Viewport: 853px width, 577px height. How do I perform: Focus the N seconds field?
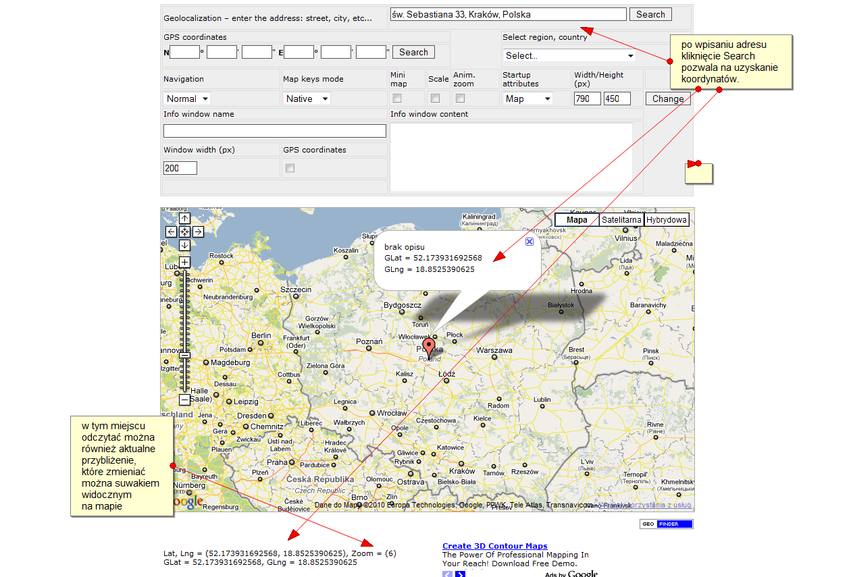[x=257, y=52]
